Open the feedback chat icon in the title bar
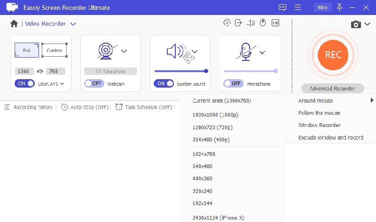The image size is (376, 222). click(x=282, y=7)
